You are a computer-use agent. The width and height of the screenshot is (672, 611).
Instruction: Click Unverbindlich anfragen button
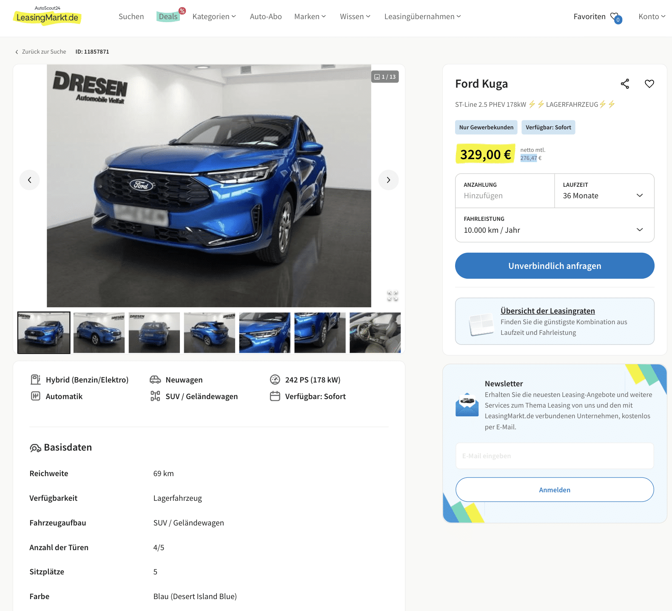(555, 266)
